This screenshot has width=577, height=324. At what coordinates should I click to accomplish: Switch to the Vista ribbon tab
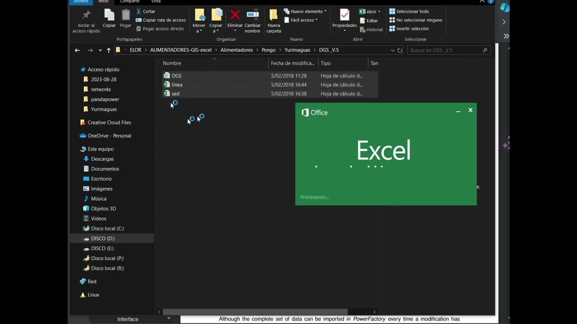point(156,2)
